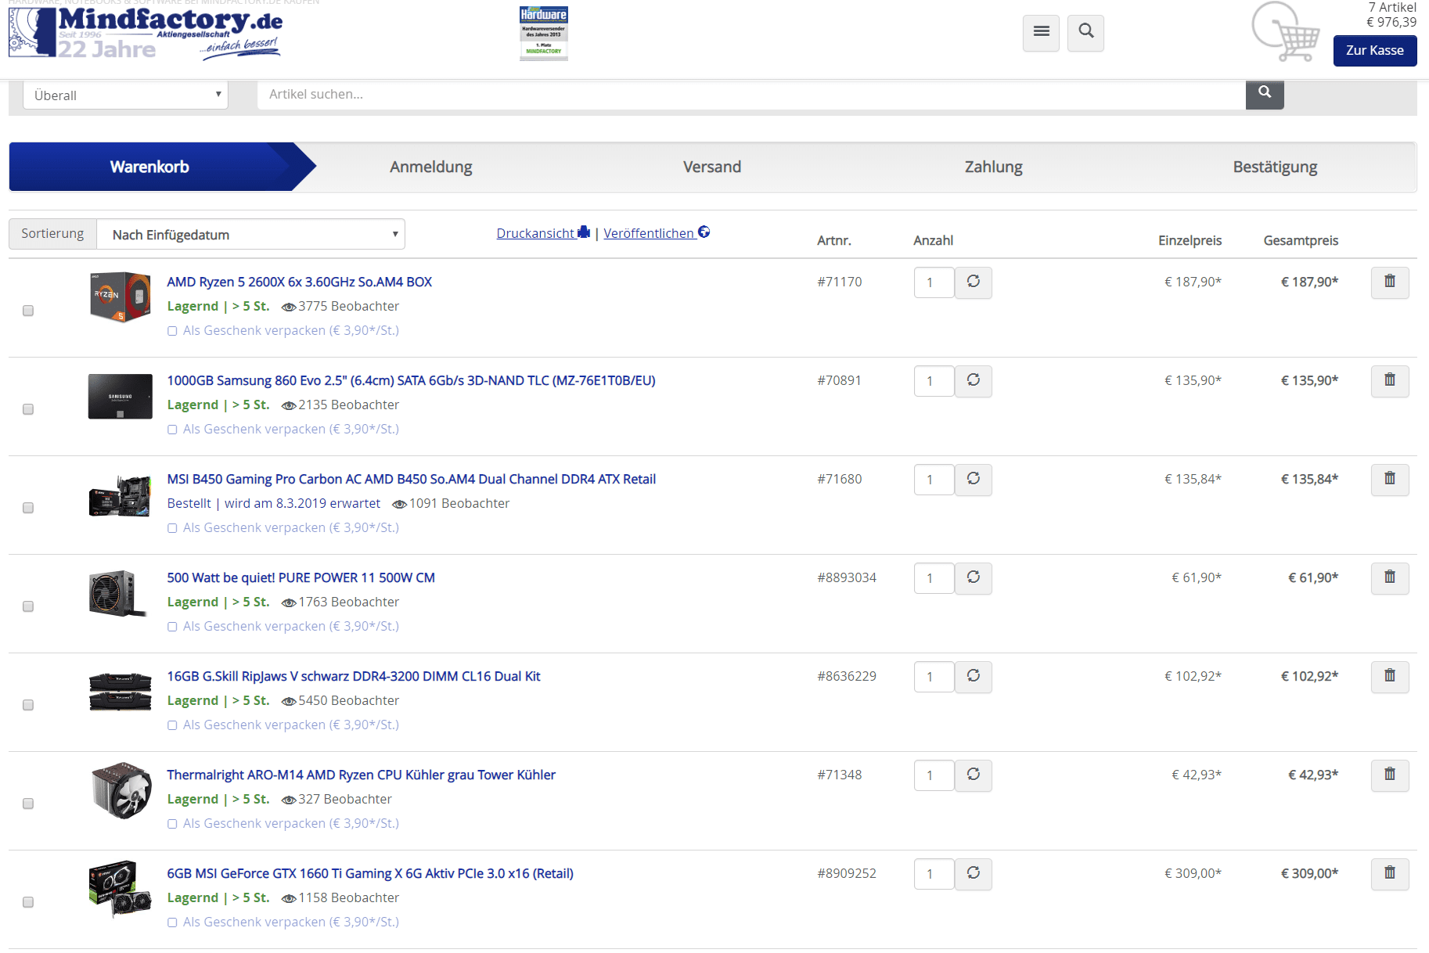Delete Samsung 860 Evo from cart

(x=1390, y=381)
